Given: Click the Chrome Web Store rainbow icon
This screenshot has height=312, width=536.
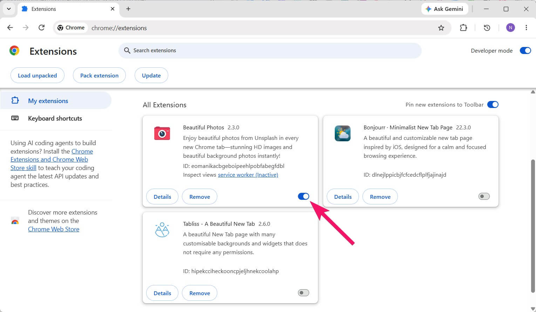Looking at the screenshot, I should click(15, 221).
